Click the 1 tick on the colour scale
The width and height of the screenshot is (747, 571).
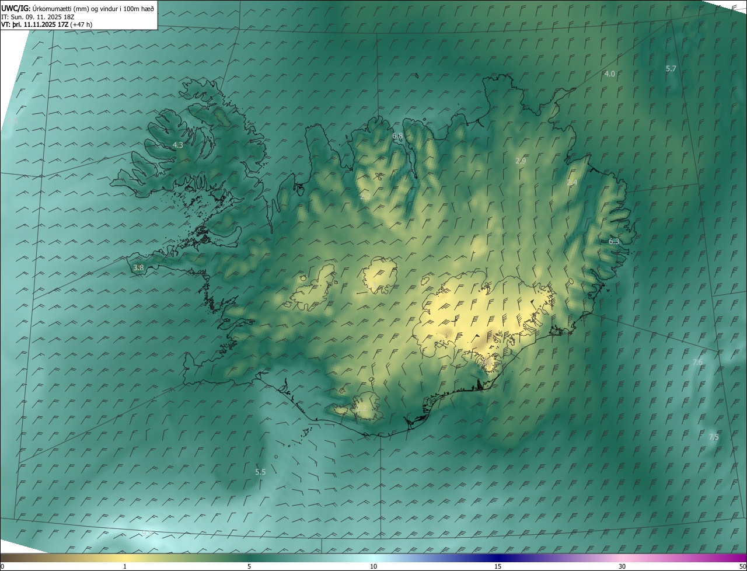[x=125, y=566]
